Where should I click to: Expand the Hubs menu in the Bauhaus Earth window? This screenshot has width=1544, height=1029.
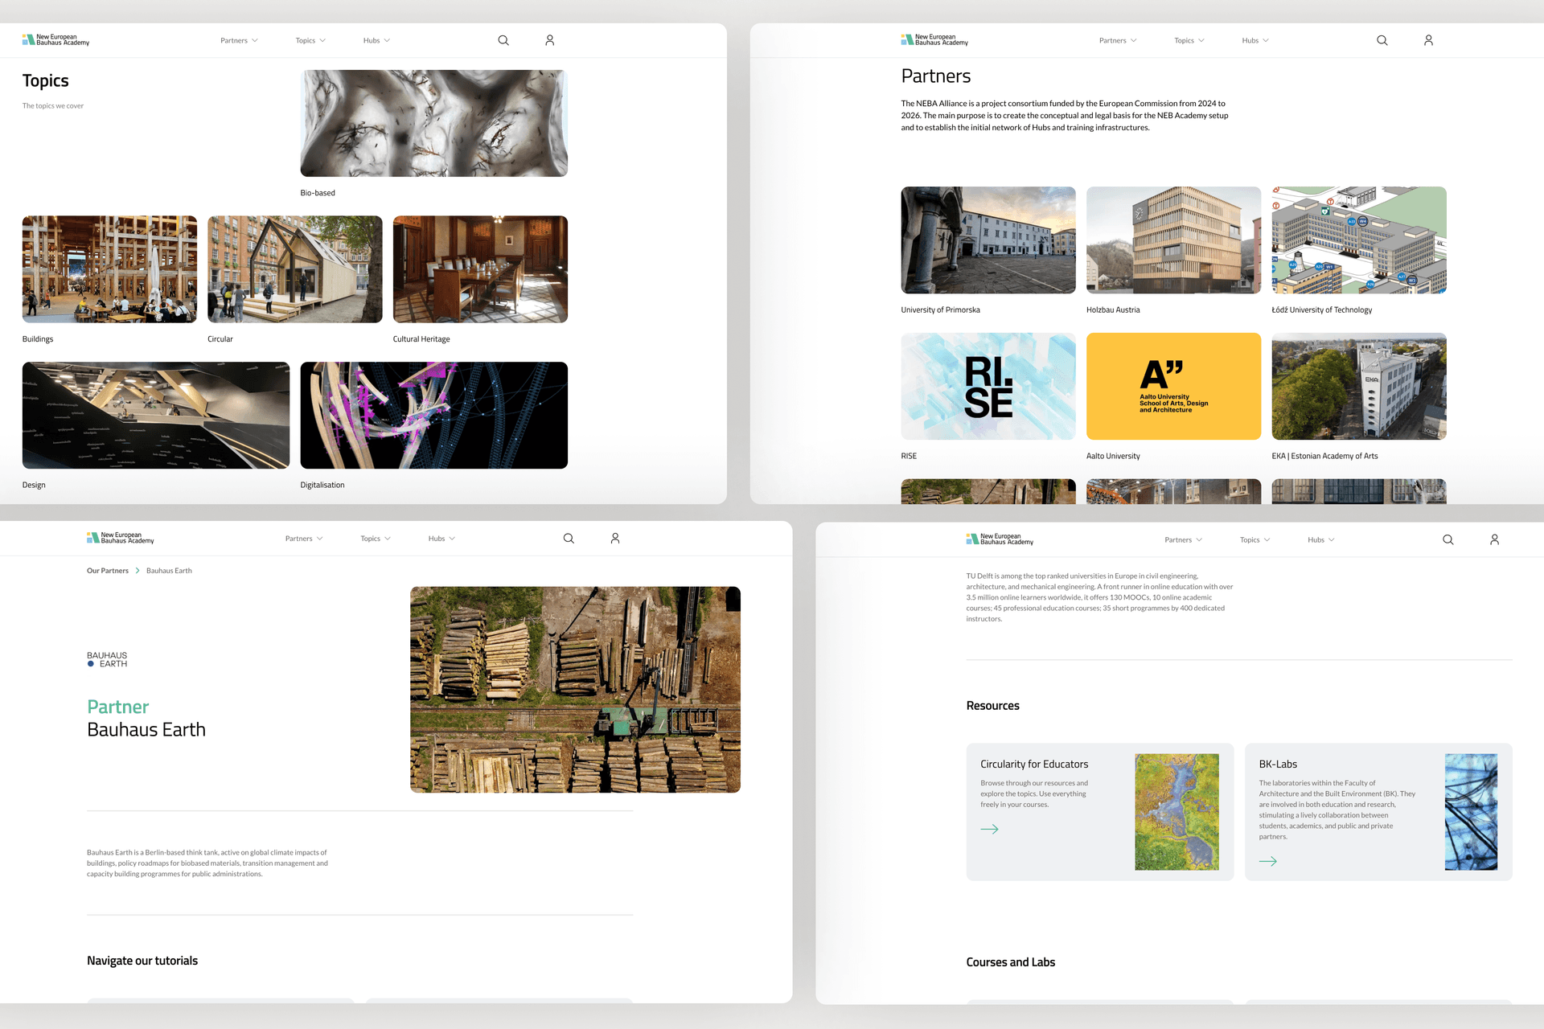[x=441, y=539]
